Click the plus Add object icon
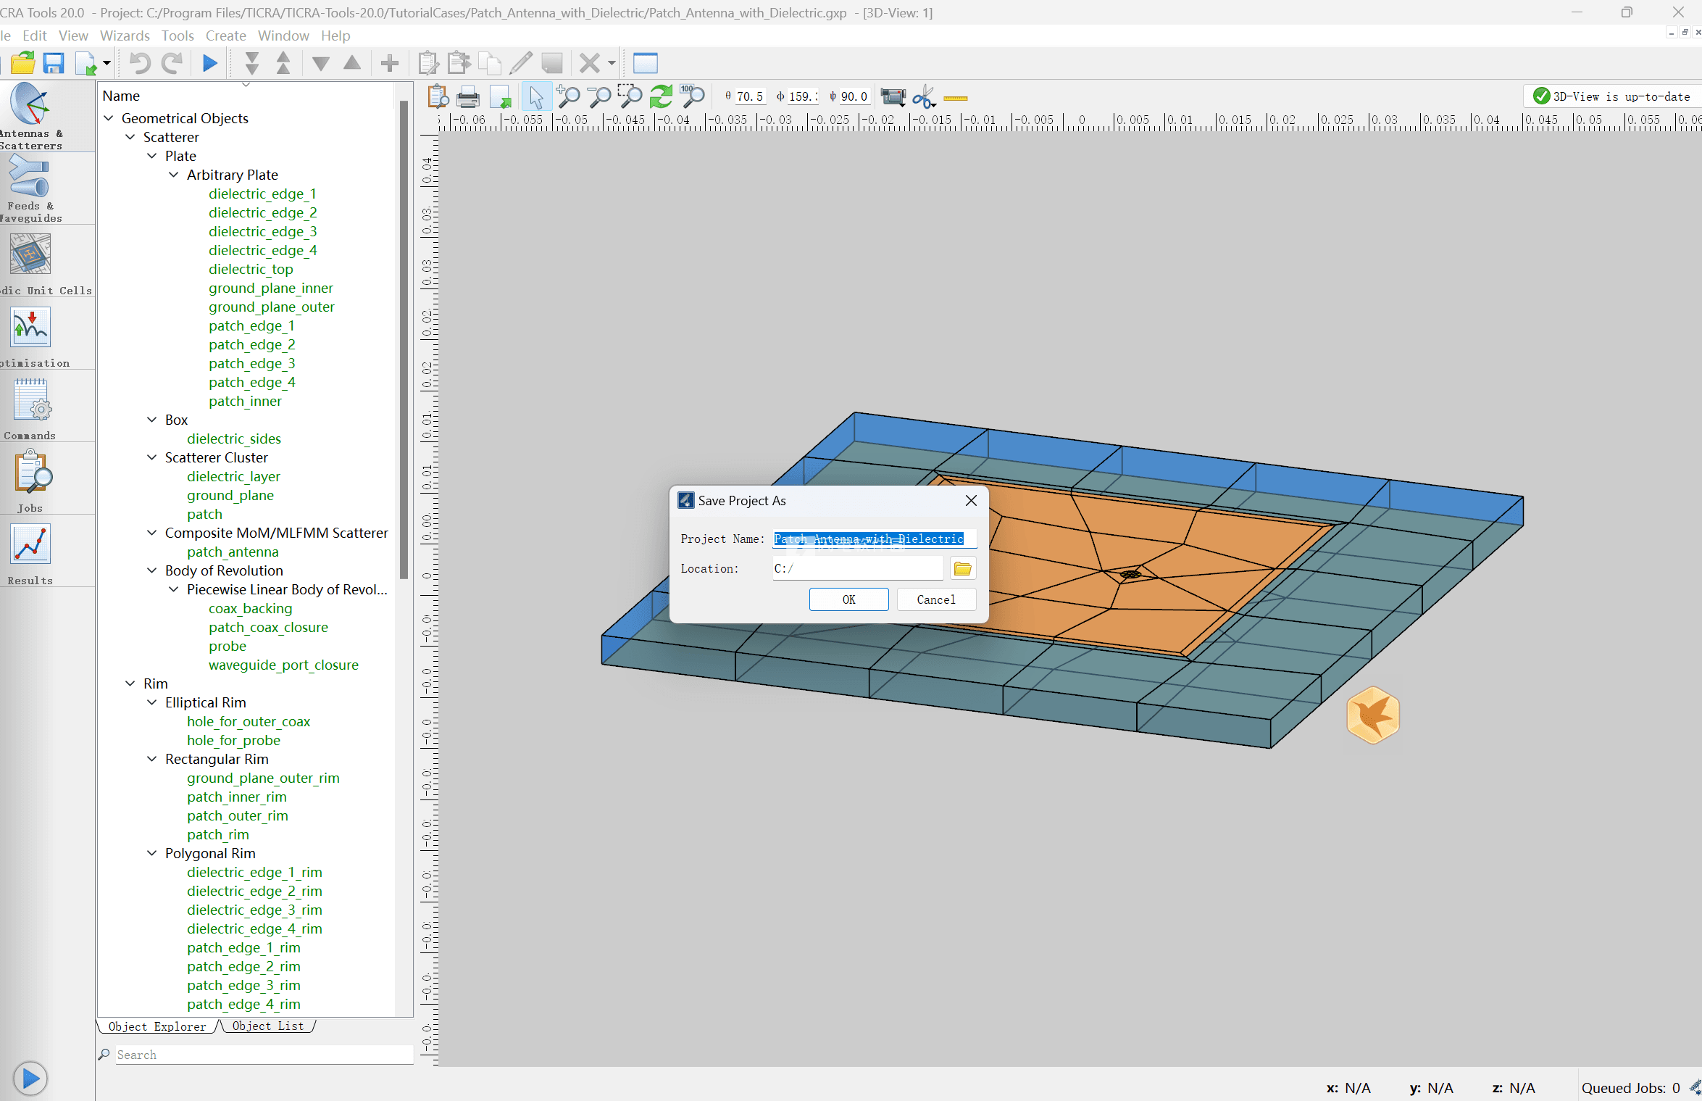This screenshot has width=1702, height=1101. click(390, 64)
